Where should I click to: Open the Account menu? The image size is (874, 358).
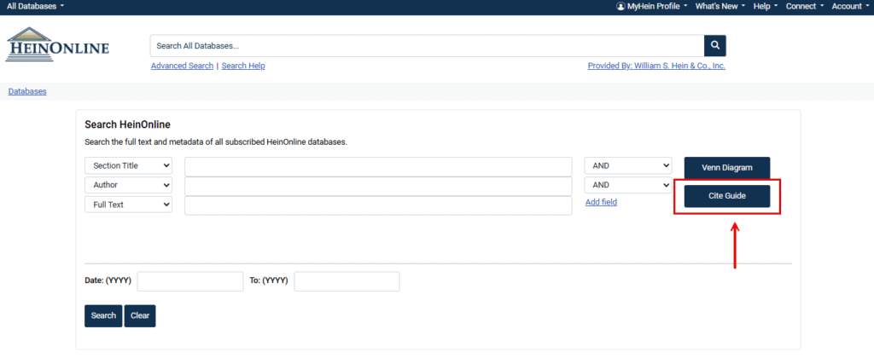coord(850,7)
